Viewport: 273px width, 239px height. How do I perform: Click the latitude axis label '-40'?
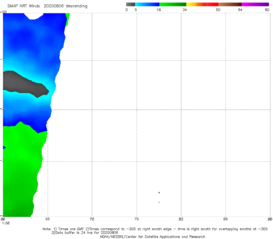click(x=3, y=216)
